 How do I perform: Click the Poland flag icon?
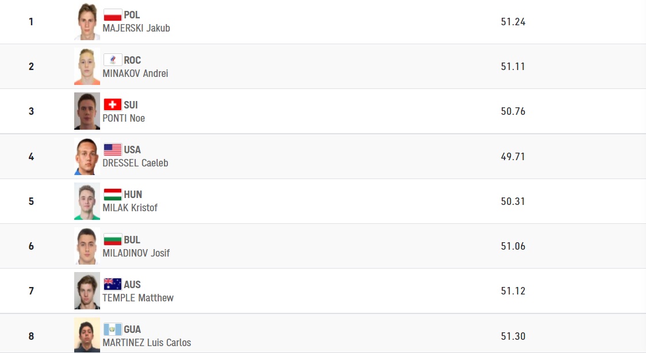113,15
